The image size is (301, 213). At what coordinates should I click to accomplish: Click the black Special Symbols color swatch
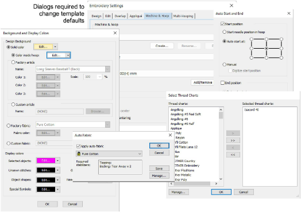point(46,190)
